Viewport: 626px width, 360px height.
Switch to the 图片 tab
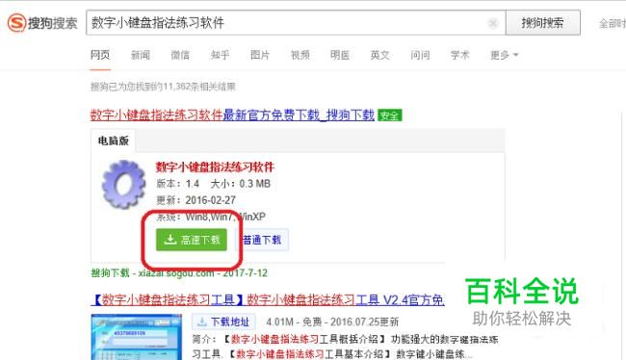coord(260,55)
